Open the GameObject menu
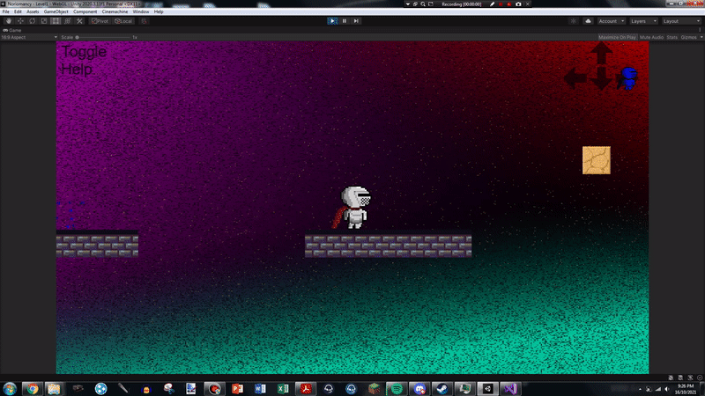Image resolution: width=705 pixels, height=396 pixels. [56, 11]
